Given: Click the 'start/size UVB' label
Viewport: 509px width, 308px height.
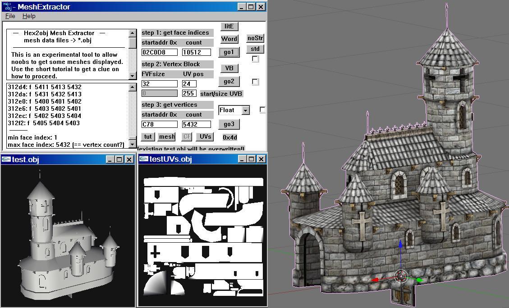Looking at the screenshot, I should (x=221, y=94).
